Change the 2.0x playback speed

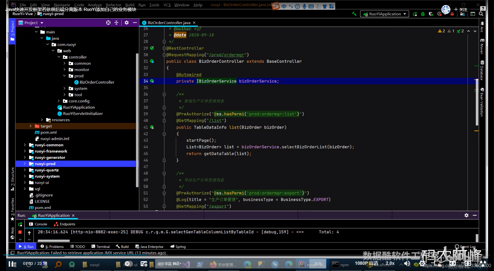tap(390, 263)
